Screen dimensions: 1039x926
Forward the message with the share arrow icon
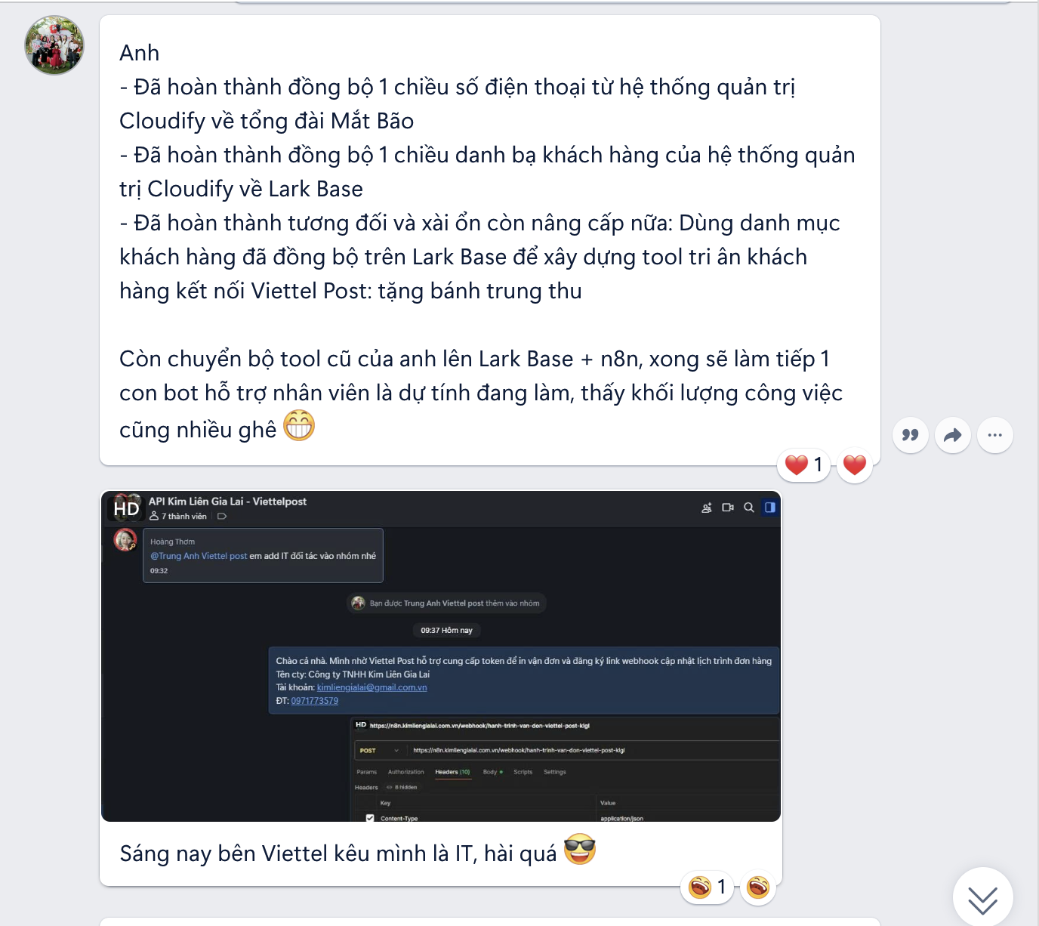pyautogui.click(x=953, y=435)
